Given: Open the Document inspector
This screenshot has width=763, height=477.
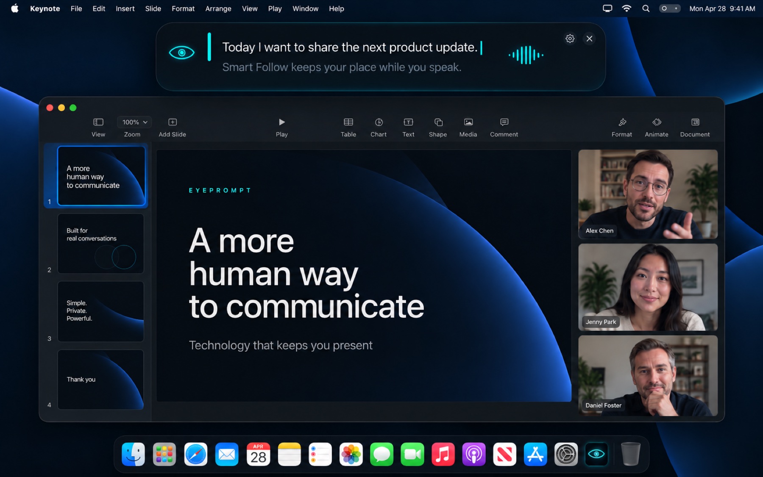Looking at the screenshot, I should (x=695, y=127).
